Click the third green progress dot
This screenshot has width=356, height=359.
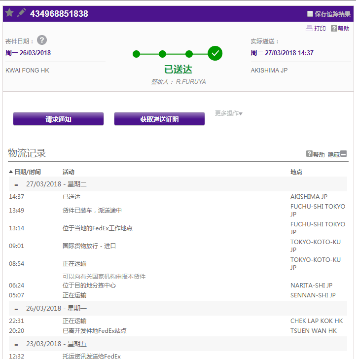click(189, 54)
